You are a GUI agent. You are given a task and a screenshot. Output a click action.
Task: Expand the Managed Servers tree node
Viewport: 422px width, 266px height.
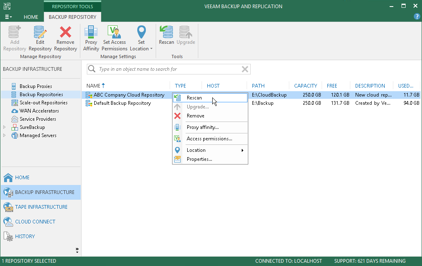click(5, 135)
